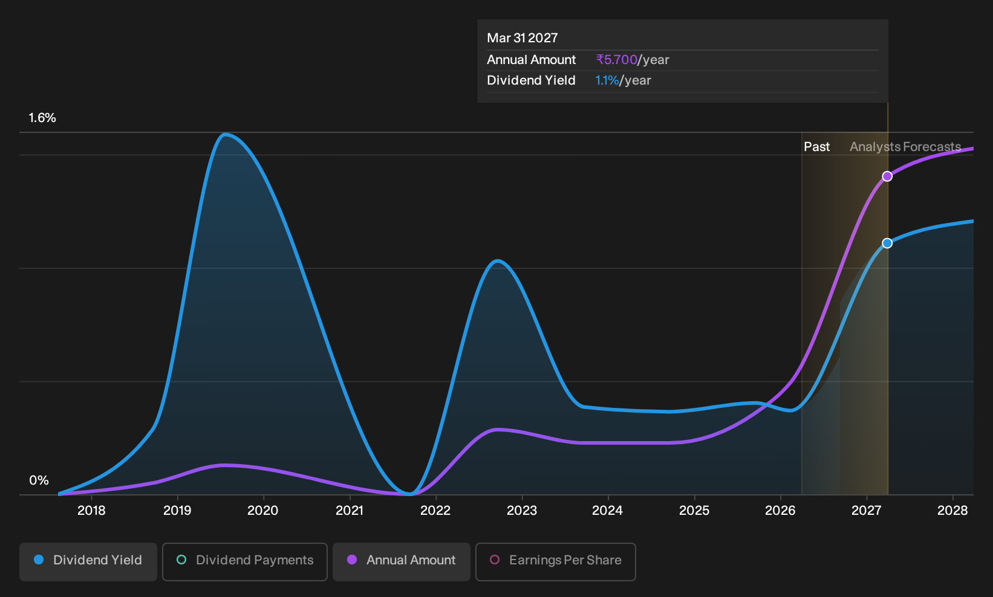Click the 2021 x-axis year label
This screenshot has width=993, height=597.
[350, 511]
